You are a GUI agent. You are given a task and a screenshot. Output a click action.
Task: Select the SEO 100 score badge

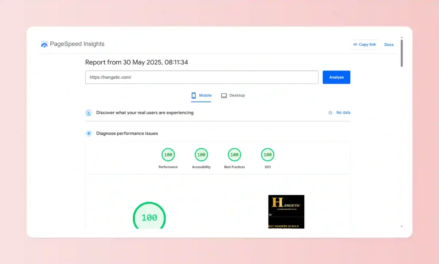tap(267, 155)
